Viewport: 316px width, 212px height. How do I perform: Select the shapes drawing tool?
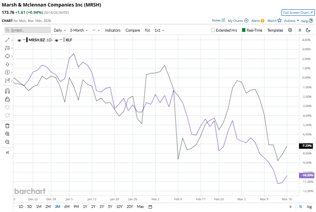point(7,56)
